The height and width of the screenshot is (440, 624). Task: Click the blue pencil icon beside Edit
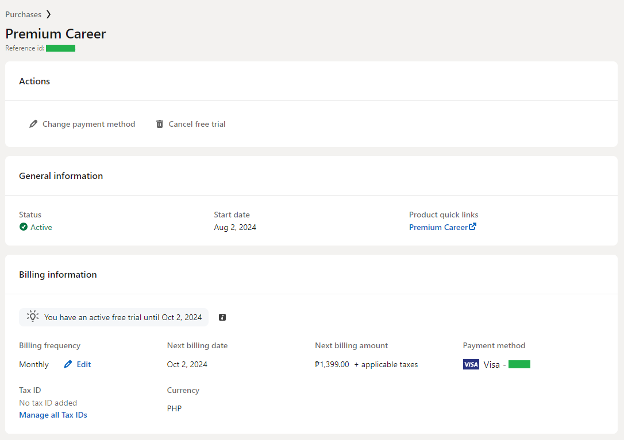coord(68,364)
